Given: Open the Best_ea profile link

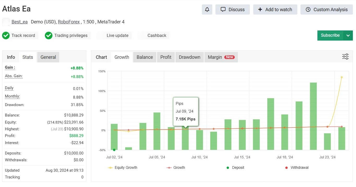Looking at the screenshot, I should point(20,22).
